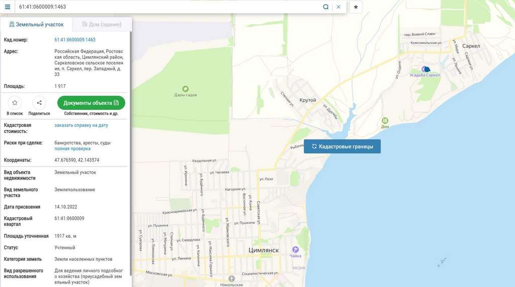This screenshot has height=287, width=515.
Task: Click the share (Поделиться) icon
Action: tap(39, 103)
